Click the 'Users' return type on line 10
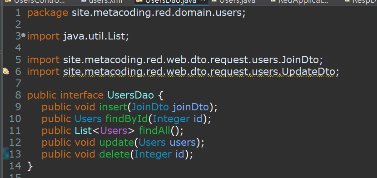377x178 pixels. (x=88, y=119)
